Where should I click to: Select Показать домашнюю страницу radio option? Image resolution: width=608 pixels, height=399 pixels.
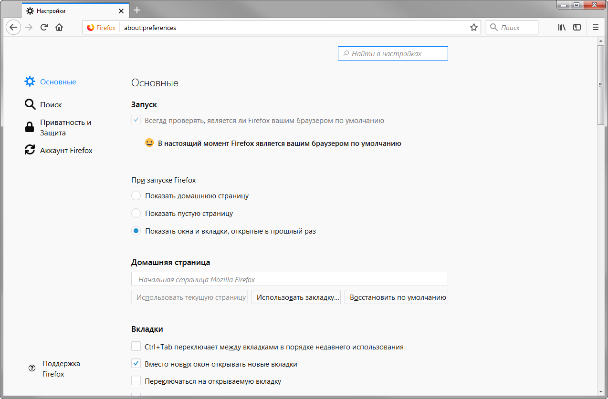(x=136, y=195)
